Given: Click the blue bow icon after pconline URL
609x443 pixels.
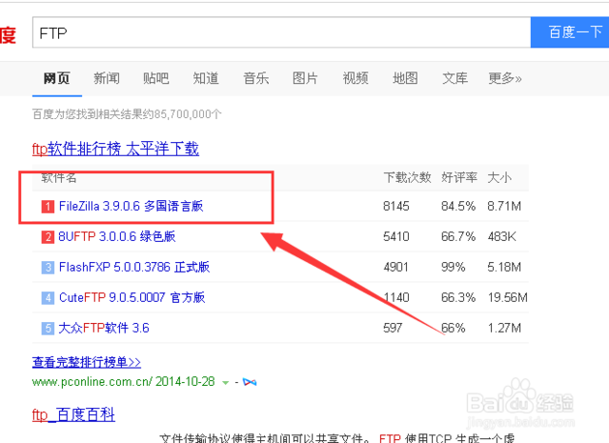Looking at the screenshot, I should click(x=250, y=382).
